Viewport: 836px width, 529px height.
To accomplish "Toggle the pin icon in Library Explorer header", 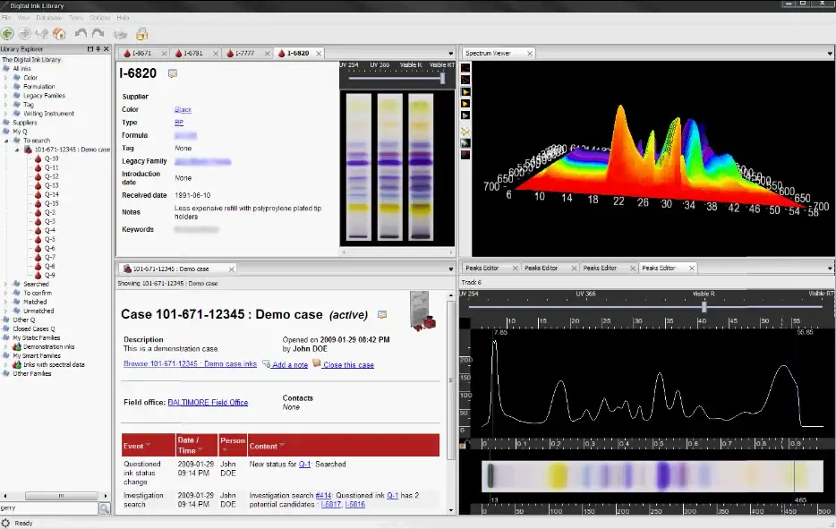I will pos(98,48).
